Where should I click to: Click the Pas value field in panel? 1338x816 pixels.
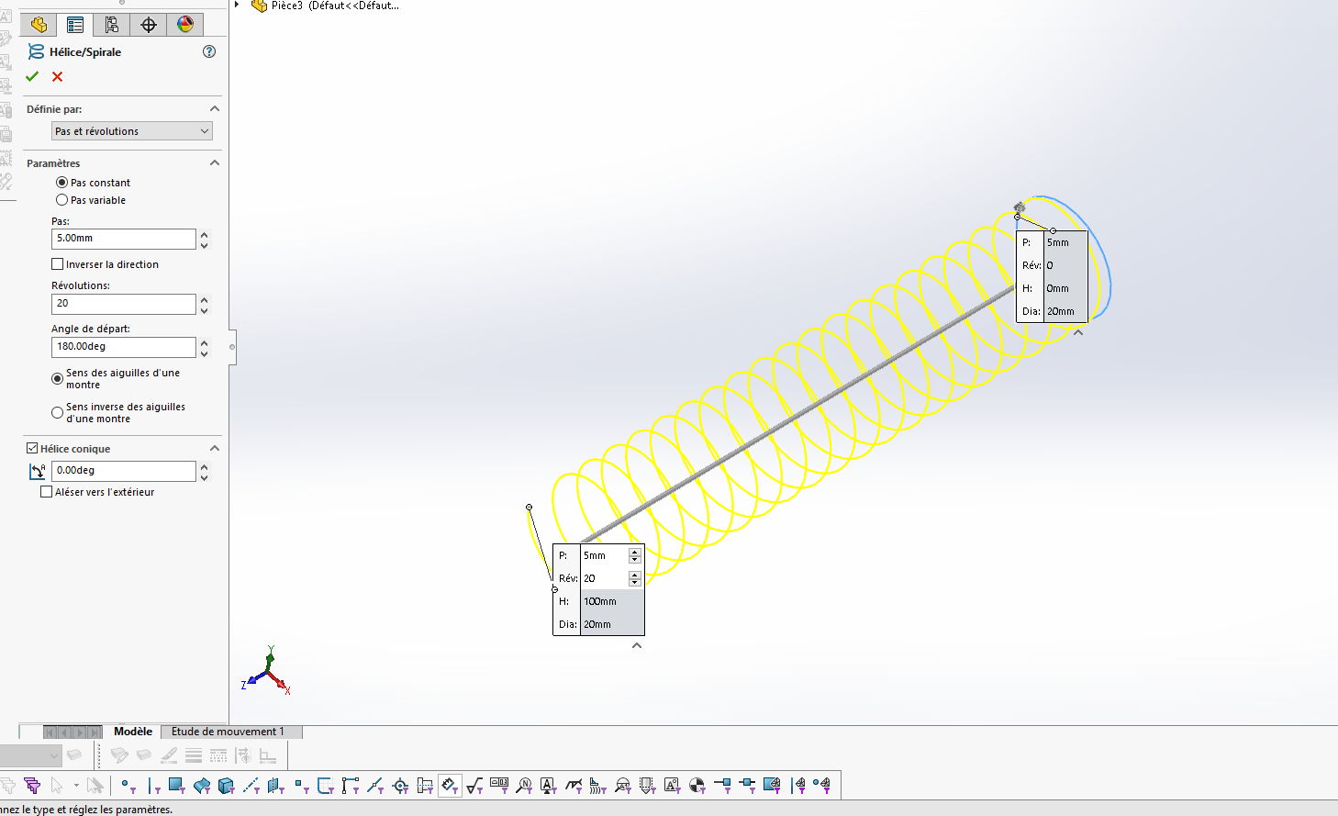123,239
